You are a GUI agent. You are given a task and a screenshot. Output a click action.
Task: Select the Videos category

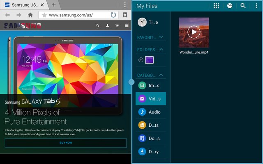[151, 98]
